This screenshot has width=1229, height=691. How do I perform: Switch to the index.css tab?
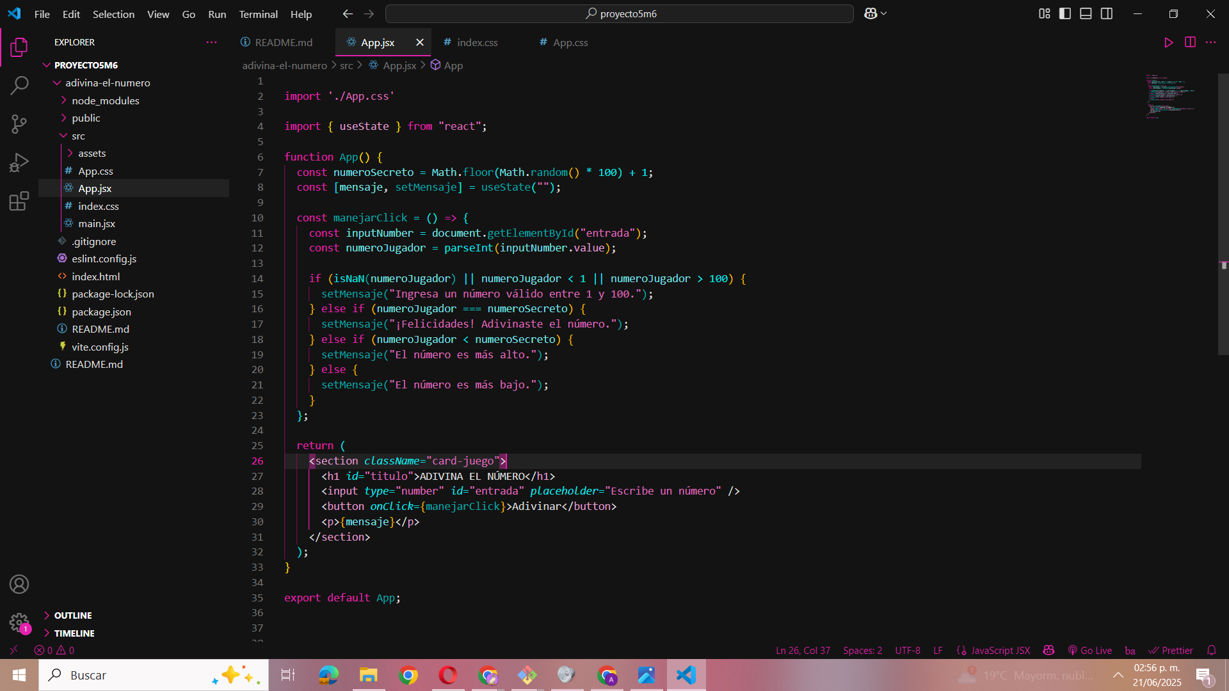(x=477, y=42)
